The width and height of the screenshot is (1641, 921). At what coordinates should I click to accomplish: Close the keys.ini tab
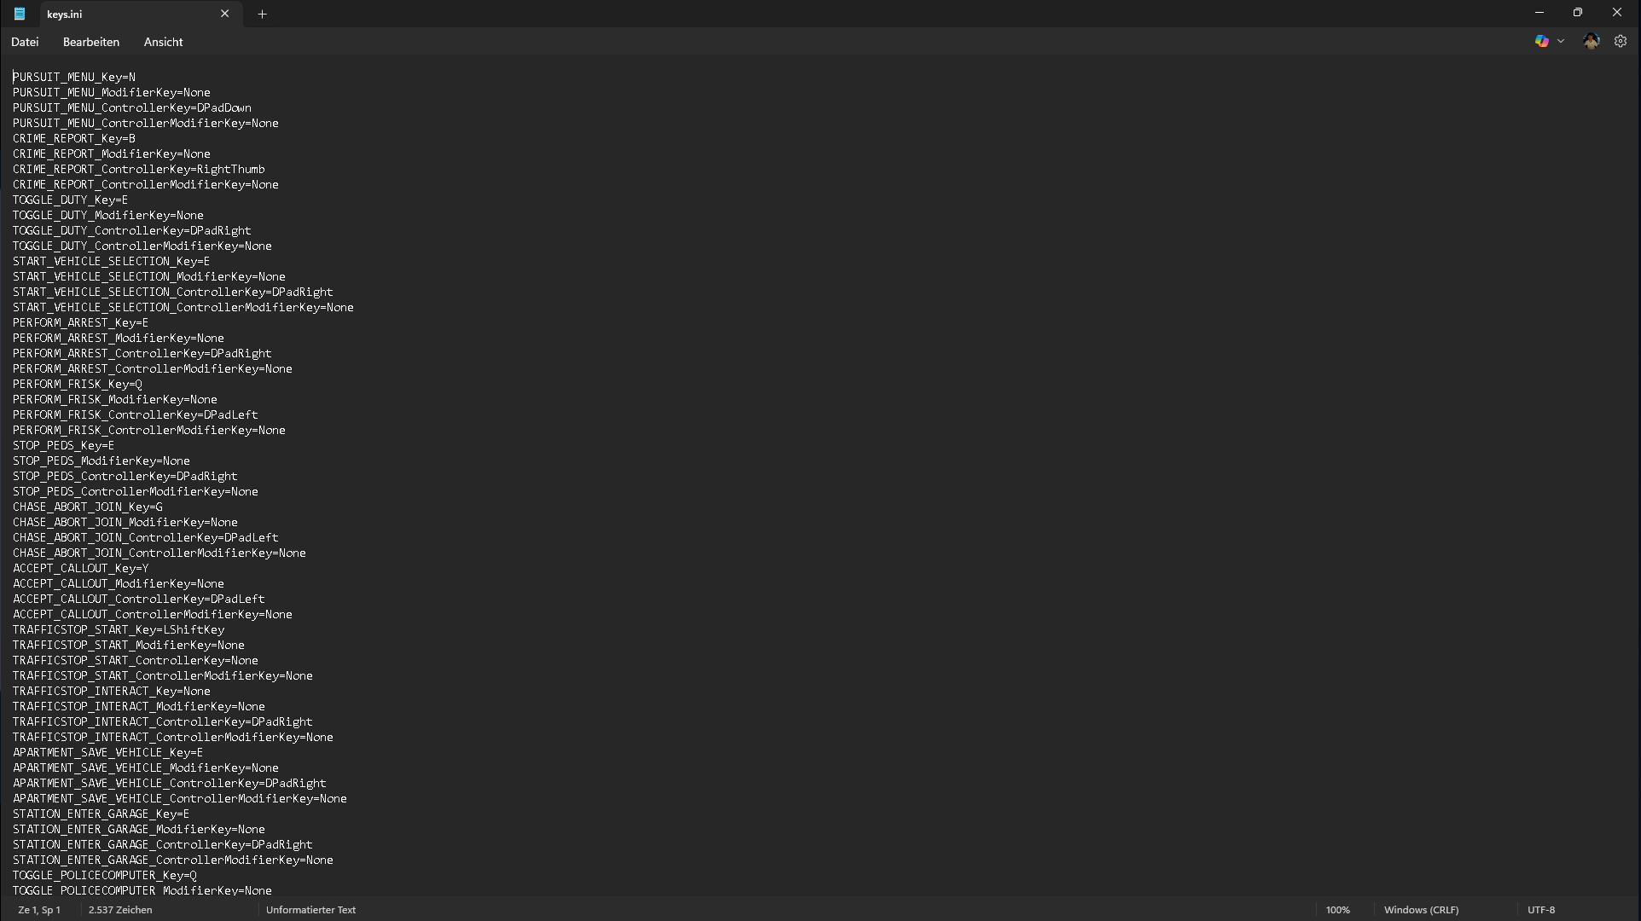[x=225, y=14]
